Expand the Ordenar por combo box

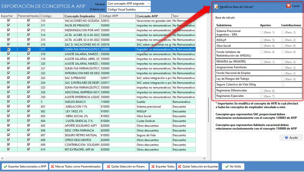coord(129,9)
